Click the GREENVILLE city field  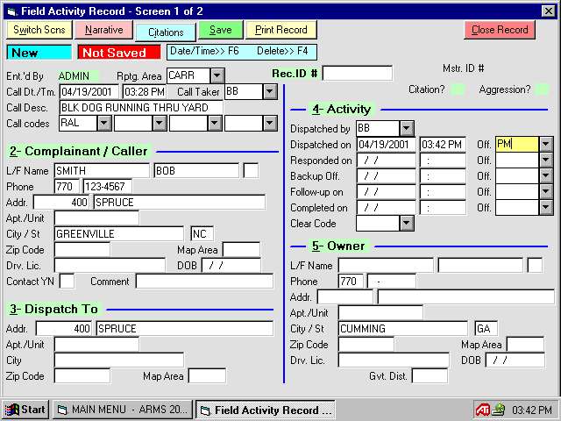119,234
